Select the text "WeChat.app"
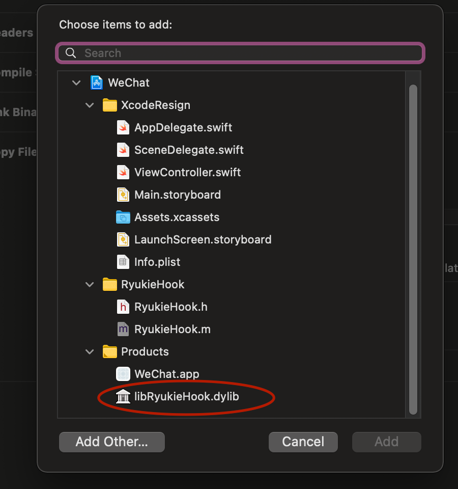458x489 pixels. coord(167,374)
